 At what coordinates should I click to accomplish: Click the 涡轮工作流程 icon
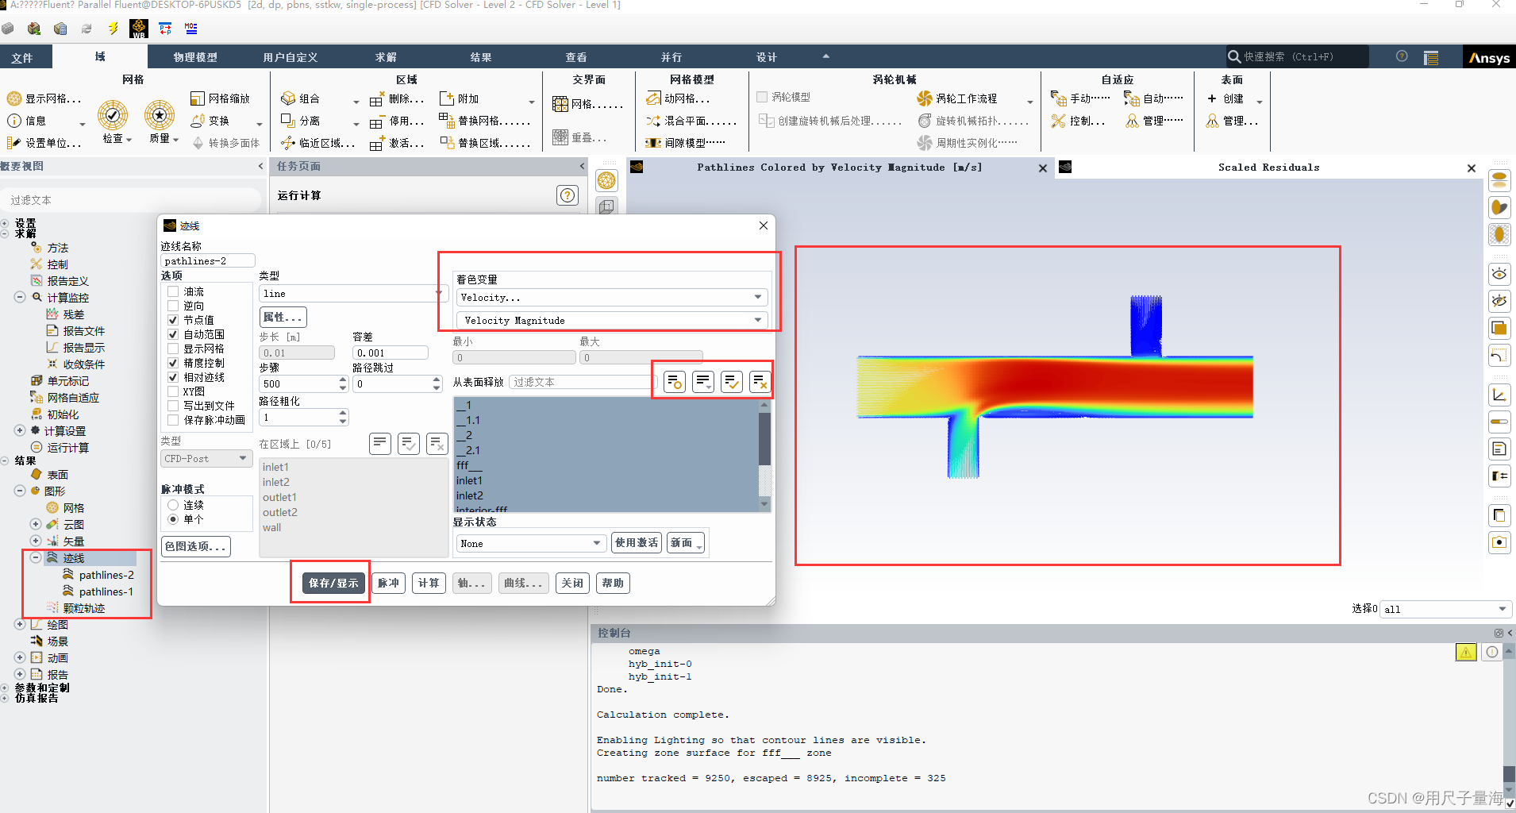pos(925,98)
